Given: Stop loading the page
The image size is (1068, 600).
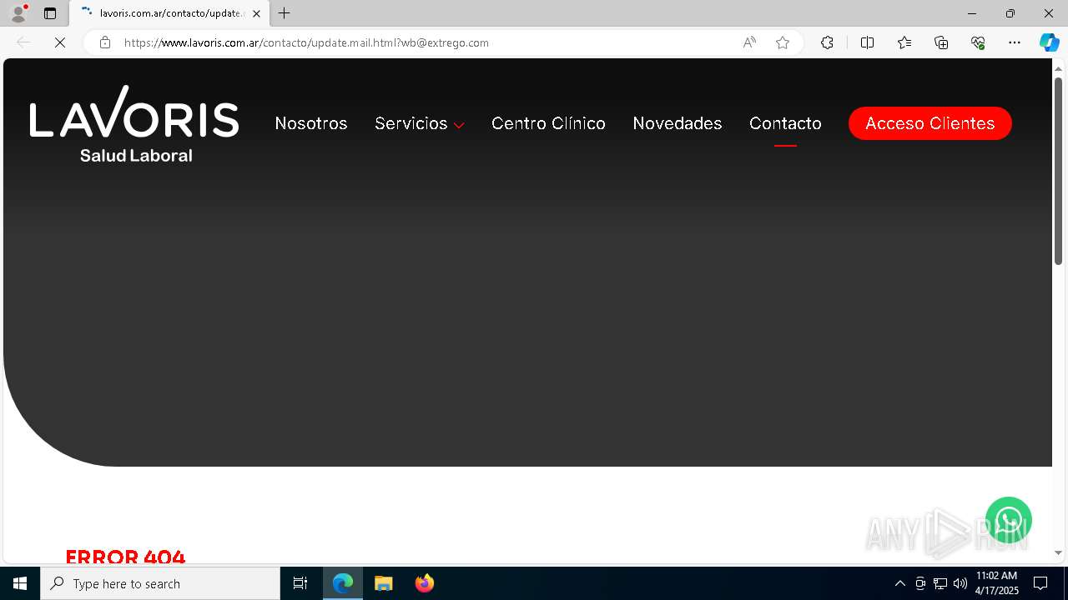Looking at the screenshot, I should click(60, 42).
